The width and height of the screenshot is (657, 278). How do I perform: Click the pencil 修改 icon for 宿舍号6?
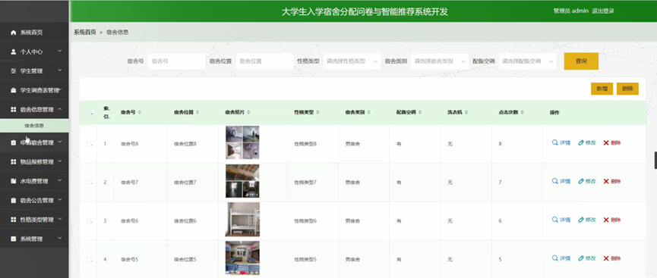click(581, 220)
